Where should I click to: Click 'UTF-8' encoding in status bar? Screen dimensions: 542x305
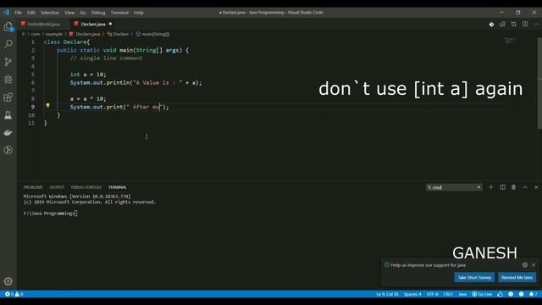[432, 294]
